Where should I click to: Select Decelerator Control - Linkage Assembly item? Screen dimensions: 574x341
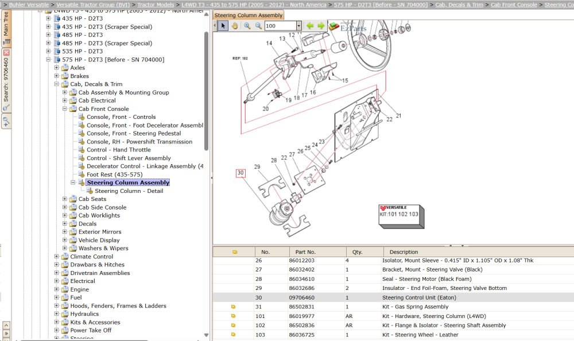click(145, 166)
